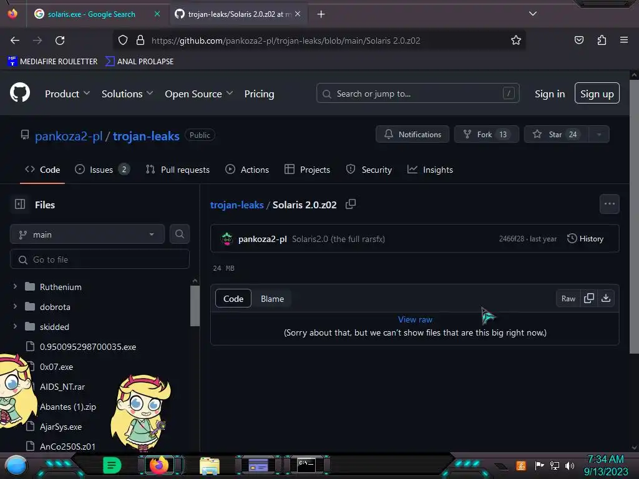Select the Code repository tab
Viewport: 639px width, 479px height.
(x=42, y=170)
